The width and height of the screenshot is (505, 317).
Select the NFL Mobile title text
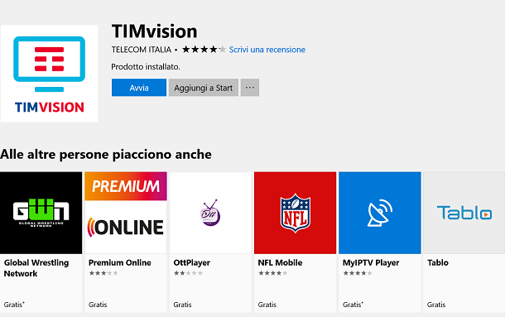click(x=280, y=262)
